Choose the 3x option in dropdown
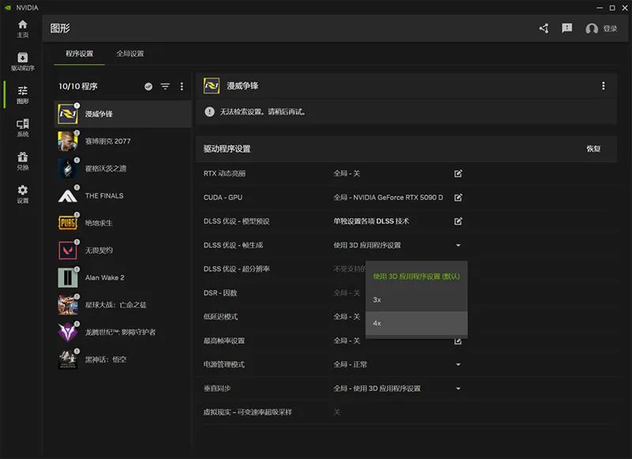 (x=416, y=300)
